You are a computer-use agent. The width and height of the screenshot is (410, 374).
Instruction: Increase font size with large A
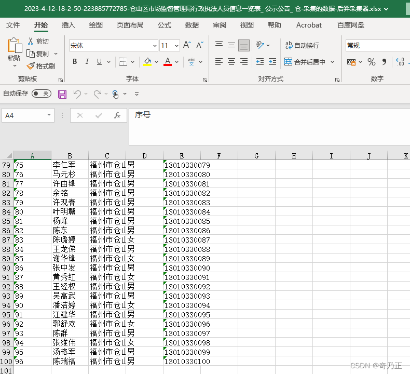(187, 45)
